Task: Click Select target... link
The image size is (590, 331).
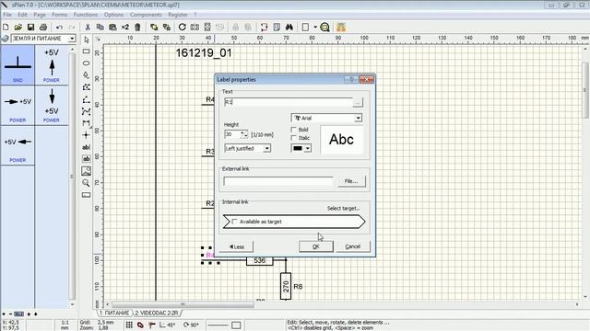Action: tap(343, 209)
